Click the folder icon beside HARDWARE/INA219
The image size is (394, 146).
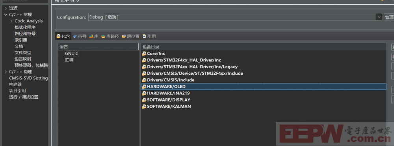144,93
